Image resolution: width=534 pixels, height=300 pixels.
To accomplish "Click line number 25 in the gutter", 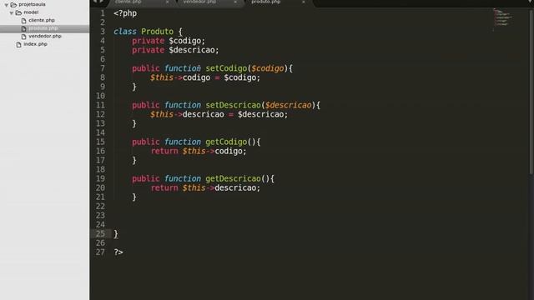I will coord(100,234).
